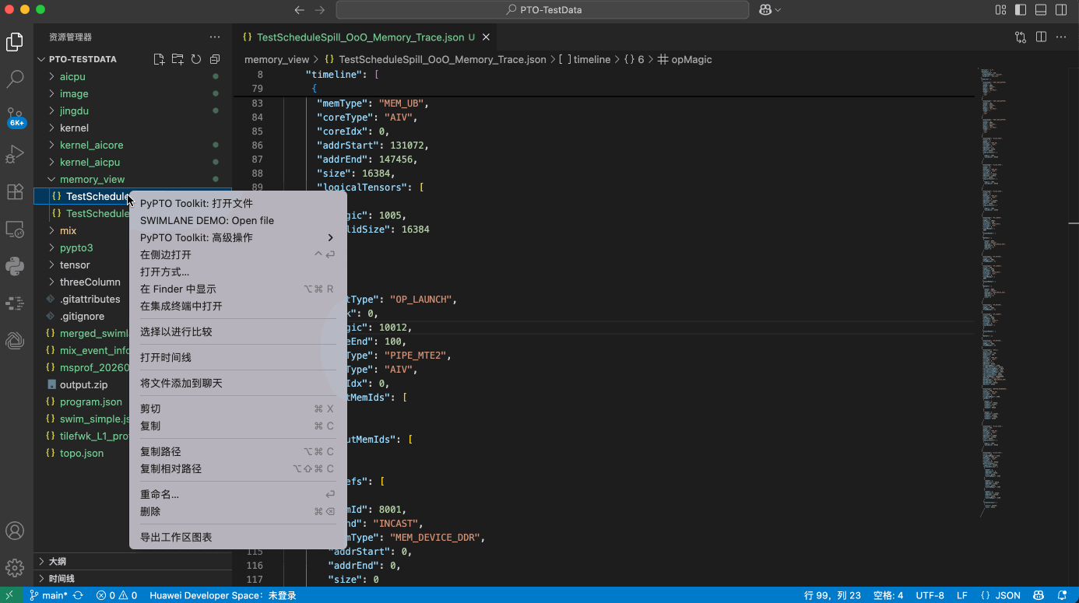Screen dimensions: 1079x603
Task: Select 在 Finder 中显示 menu entry
Action: pyautogui.click(x=237, y=289)
